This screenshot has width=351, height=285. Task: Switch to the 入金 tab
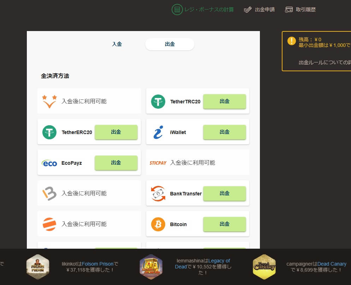tap(117, 44)
